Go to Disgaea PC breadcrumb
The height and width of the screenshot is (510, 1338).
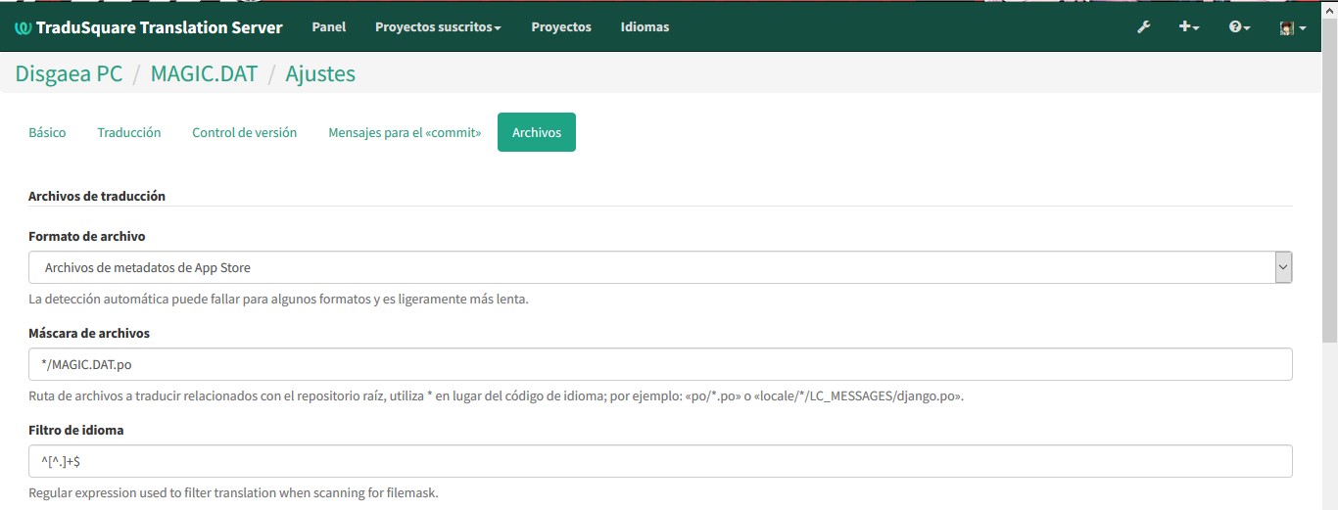(x=69, y=73)
